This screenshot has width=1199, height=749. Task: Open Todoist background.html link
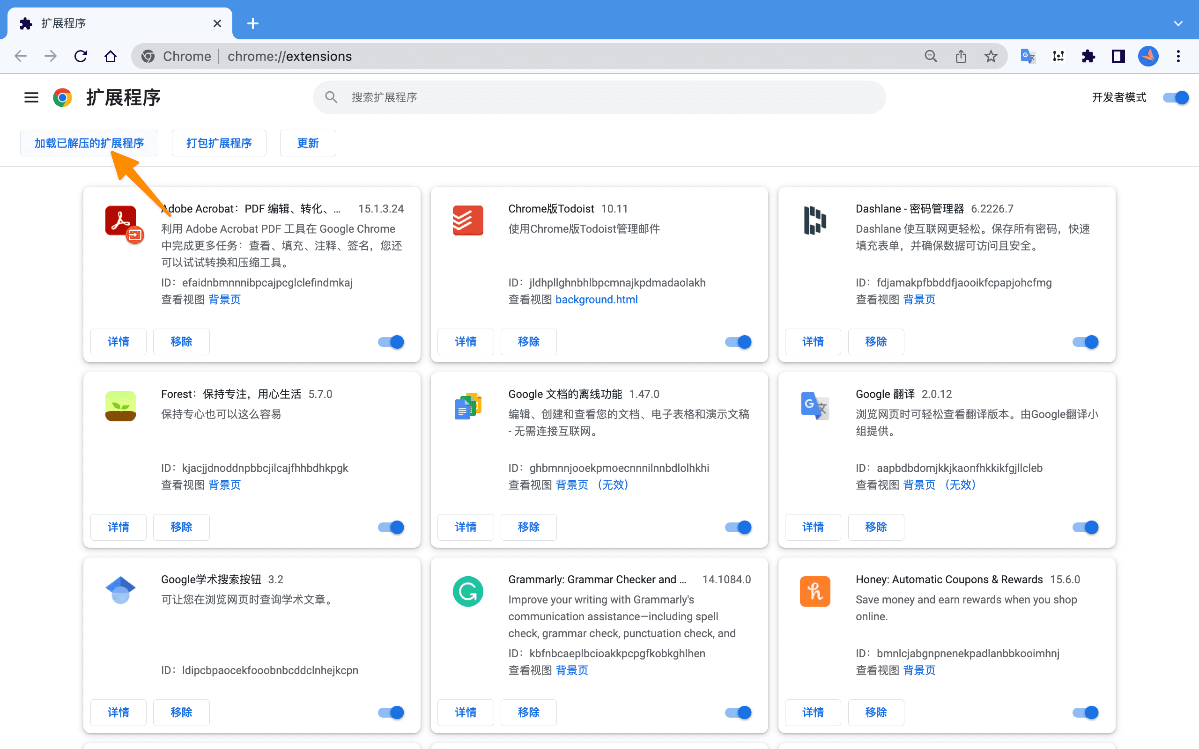pos(596,299)
